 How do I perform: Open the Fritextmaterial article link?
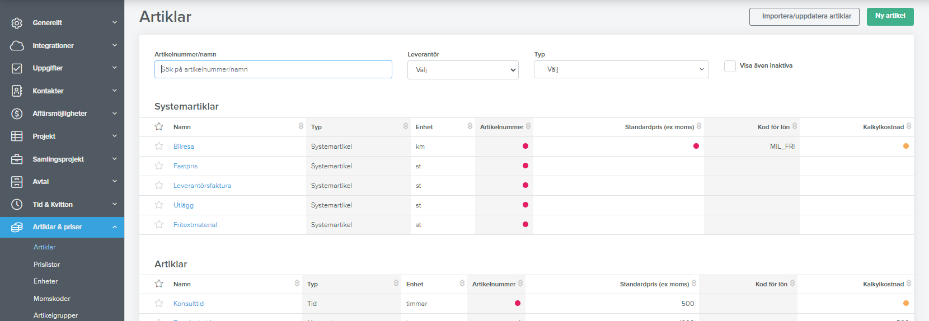[195, 225]
